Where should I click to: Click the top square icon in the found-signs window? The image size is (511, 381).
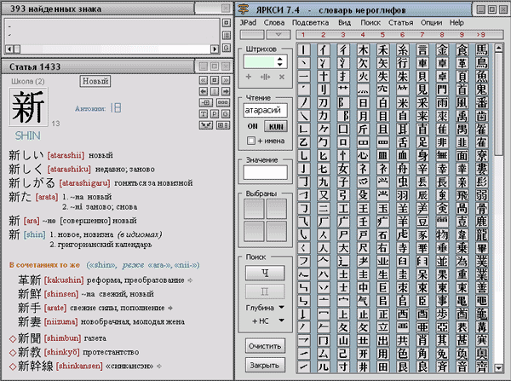tap(227, 23)
